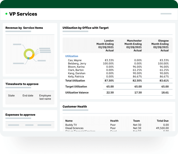Click the Total Utilization row label

point(75,81)
